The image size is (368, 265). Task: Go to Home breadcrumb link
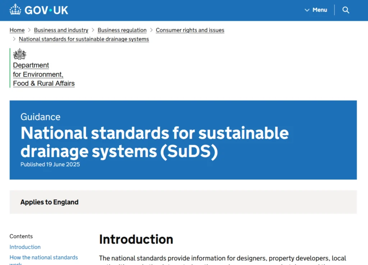pos(17,30)
